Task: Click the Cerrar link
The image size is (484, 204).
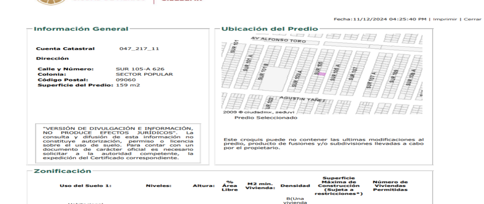Action: pos(473,19)
